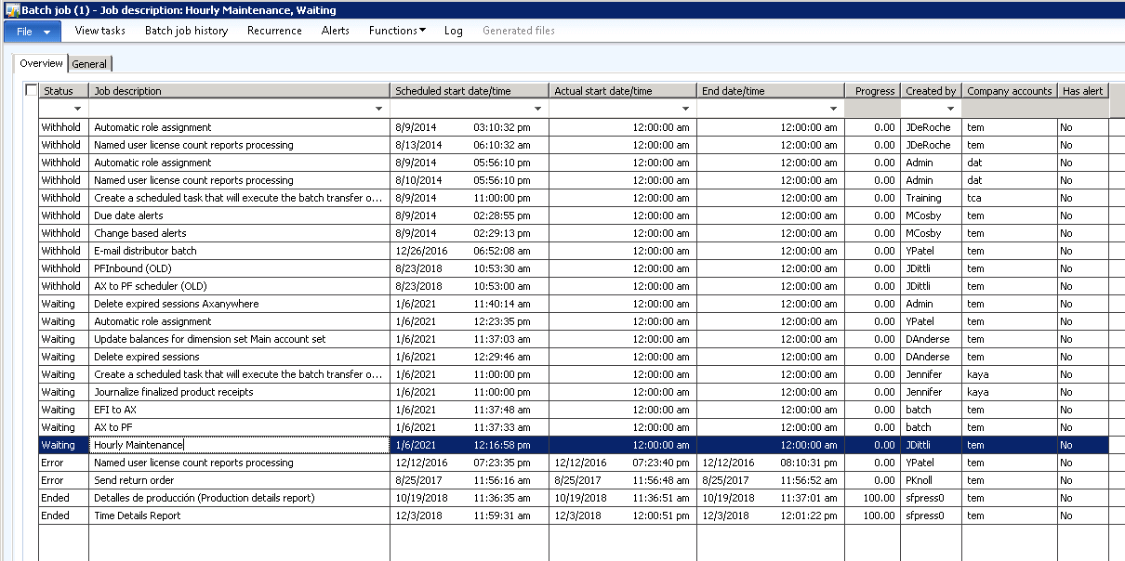The height and width of the screenshot is (561, 1125).
Task: Expand the Scheduled start date/time filter dropdown
Action: pos(537,109)
